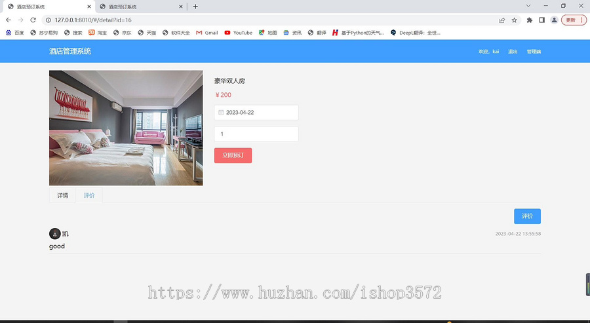The image size is (590, 323).
Task: Open the DeepL翻译 bookmark
Action: [x=416, y=33]
